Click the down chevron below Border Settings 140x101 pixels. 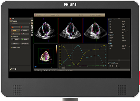tap(119, 68)
